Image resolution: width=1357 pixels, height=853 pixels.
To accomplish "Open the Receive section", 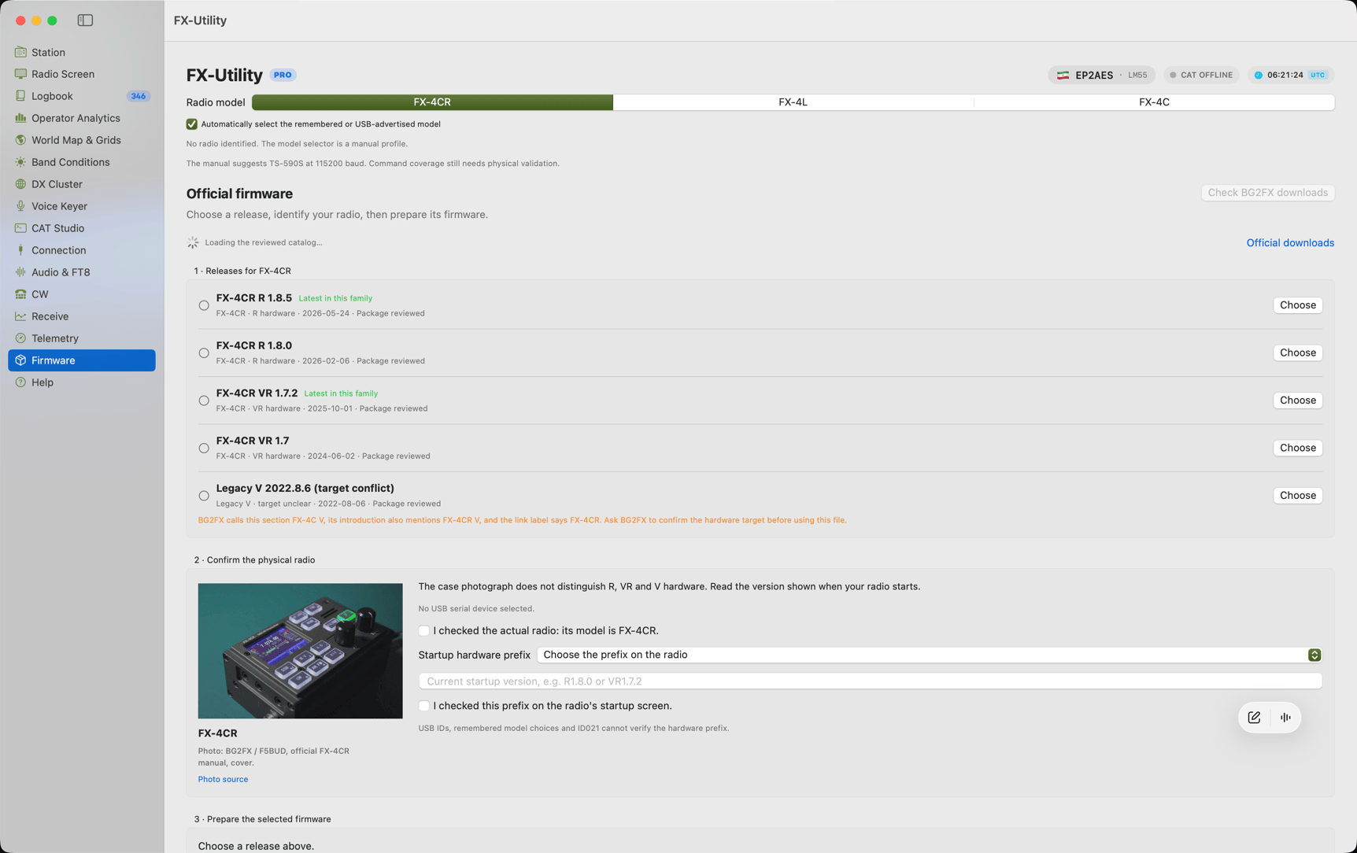I will 82,316.
